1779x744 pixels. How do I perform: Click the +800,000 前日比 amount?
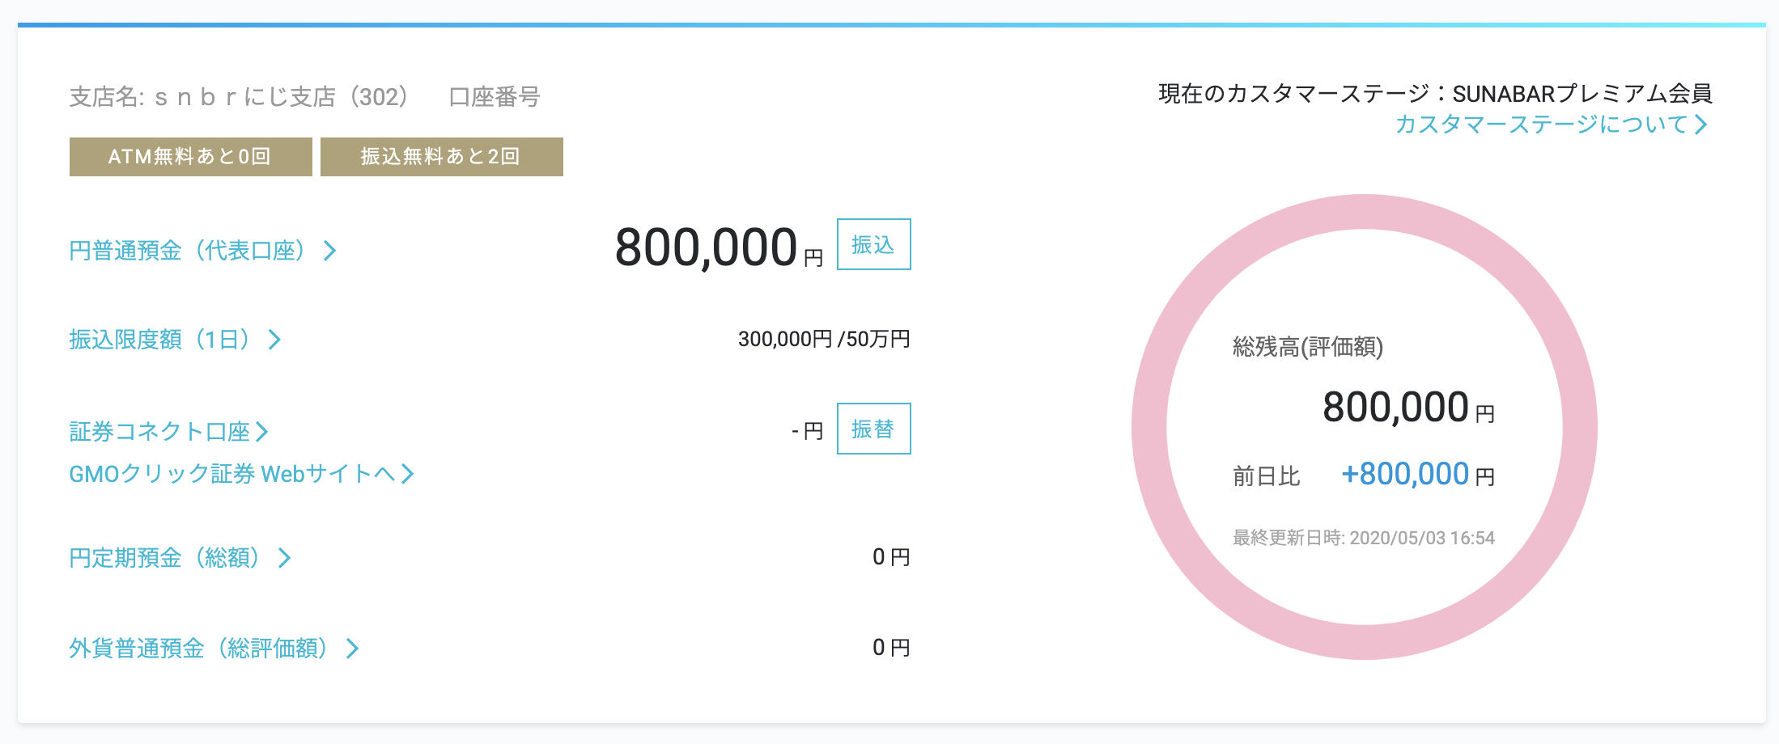click(x=1405, y=474)
